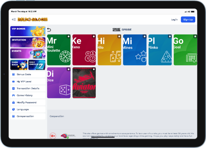
Task: Select My VIP Level in sidebar
Action: tap(28, 82)
